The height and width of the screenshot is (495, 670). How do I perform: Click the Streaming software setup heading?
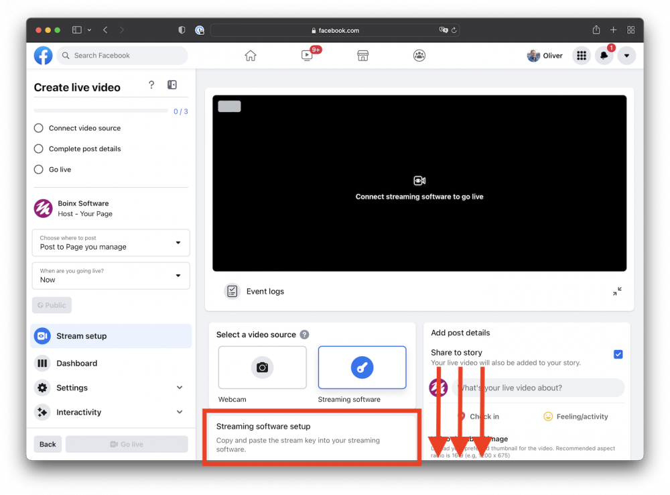263,427
